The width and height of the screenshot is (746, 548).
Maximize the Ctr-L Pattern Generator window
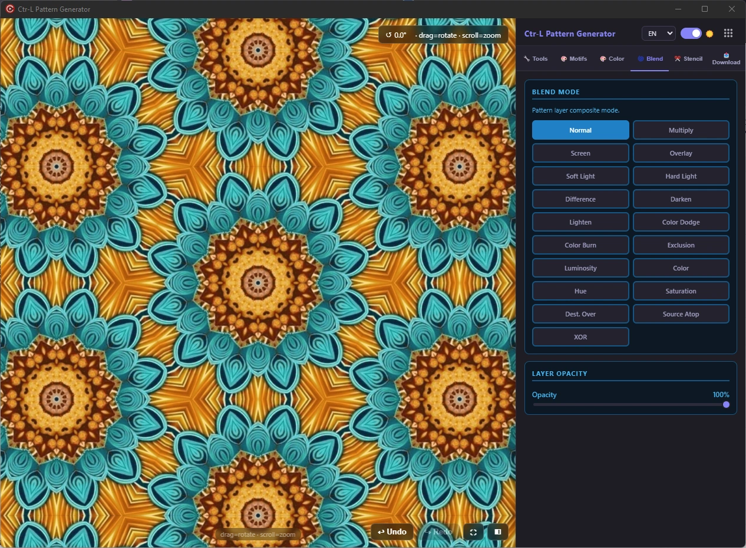tap(705, 9)
